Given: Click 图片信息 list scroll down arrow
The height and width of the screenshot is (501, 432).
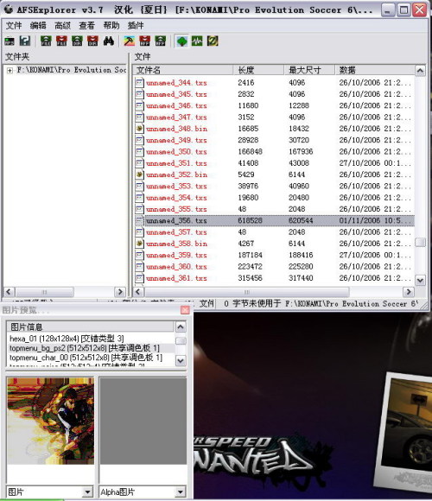Looking at the screenshot, I should pyautogui.click(x=181, y=361).
